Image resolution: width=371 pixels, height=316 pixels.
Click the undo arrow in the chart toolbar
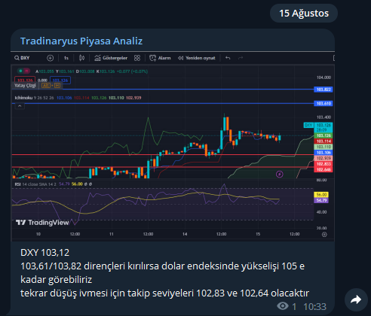pos(228,58)
